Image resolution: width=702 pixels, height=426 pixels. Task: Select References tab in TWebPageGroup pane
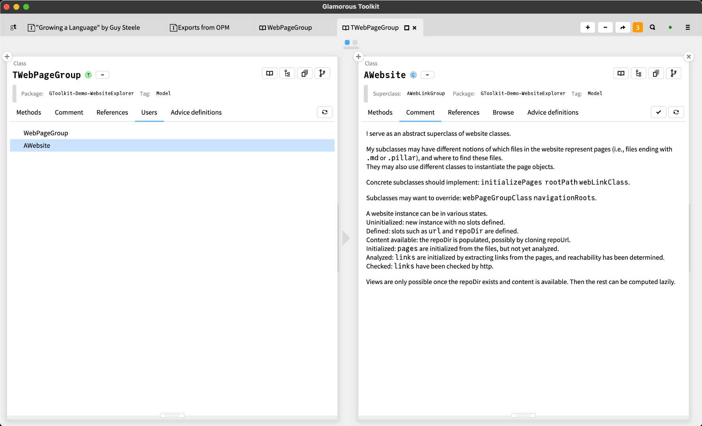tap(112, 112)
